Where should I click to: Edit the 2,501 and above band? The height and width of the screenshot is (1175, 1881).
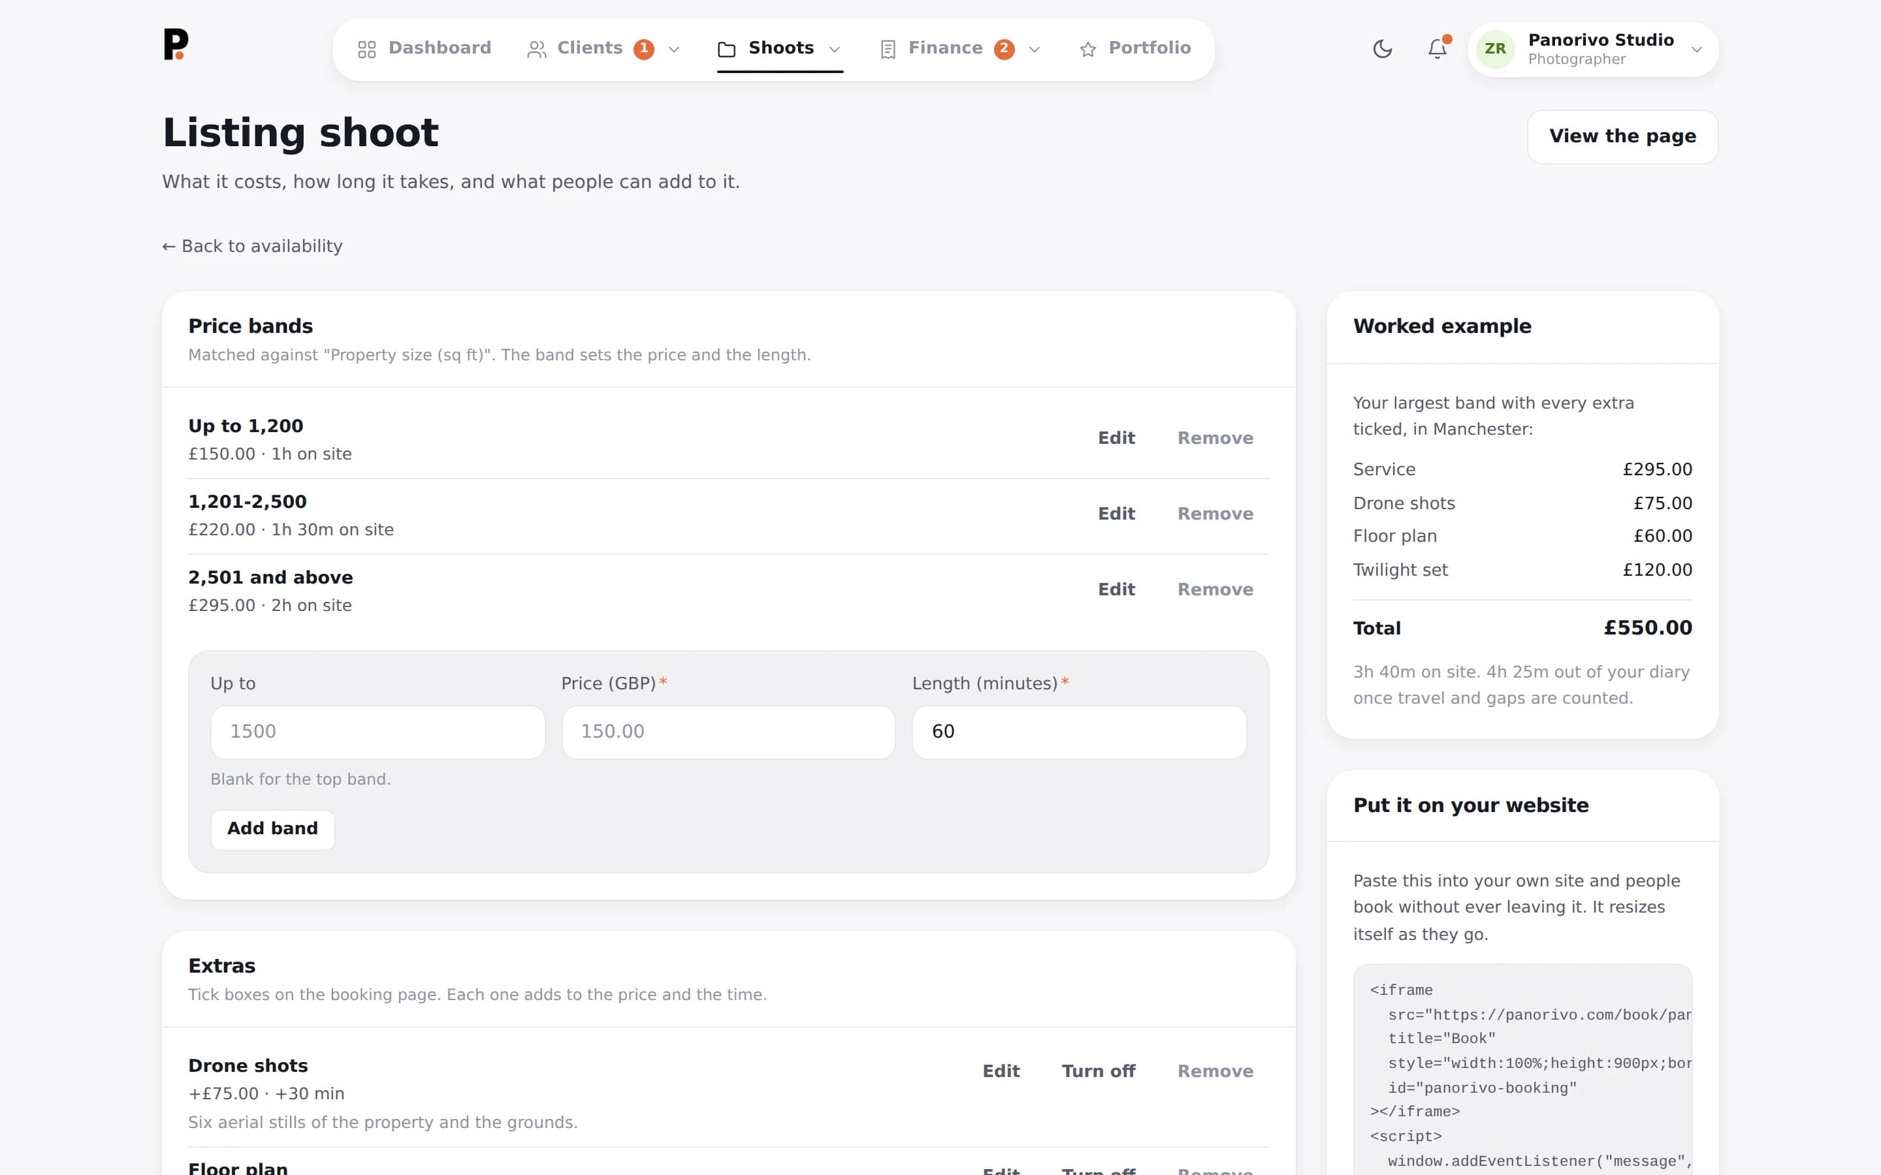coord(1116,590)
